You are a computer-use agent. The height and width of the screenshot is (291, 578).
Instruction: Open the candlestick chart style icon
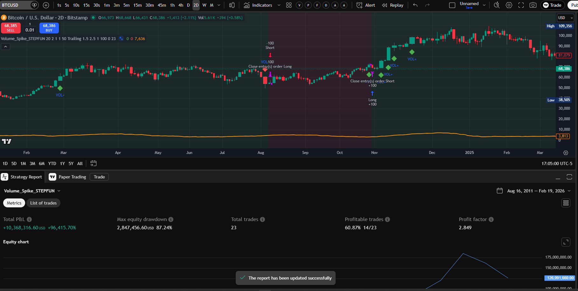click(231, 5)
